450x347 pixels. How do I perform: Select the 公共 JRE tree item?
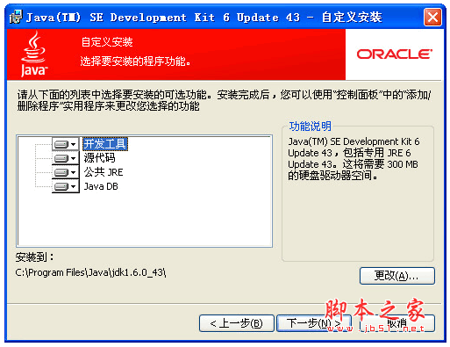104,172
